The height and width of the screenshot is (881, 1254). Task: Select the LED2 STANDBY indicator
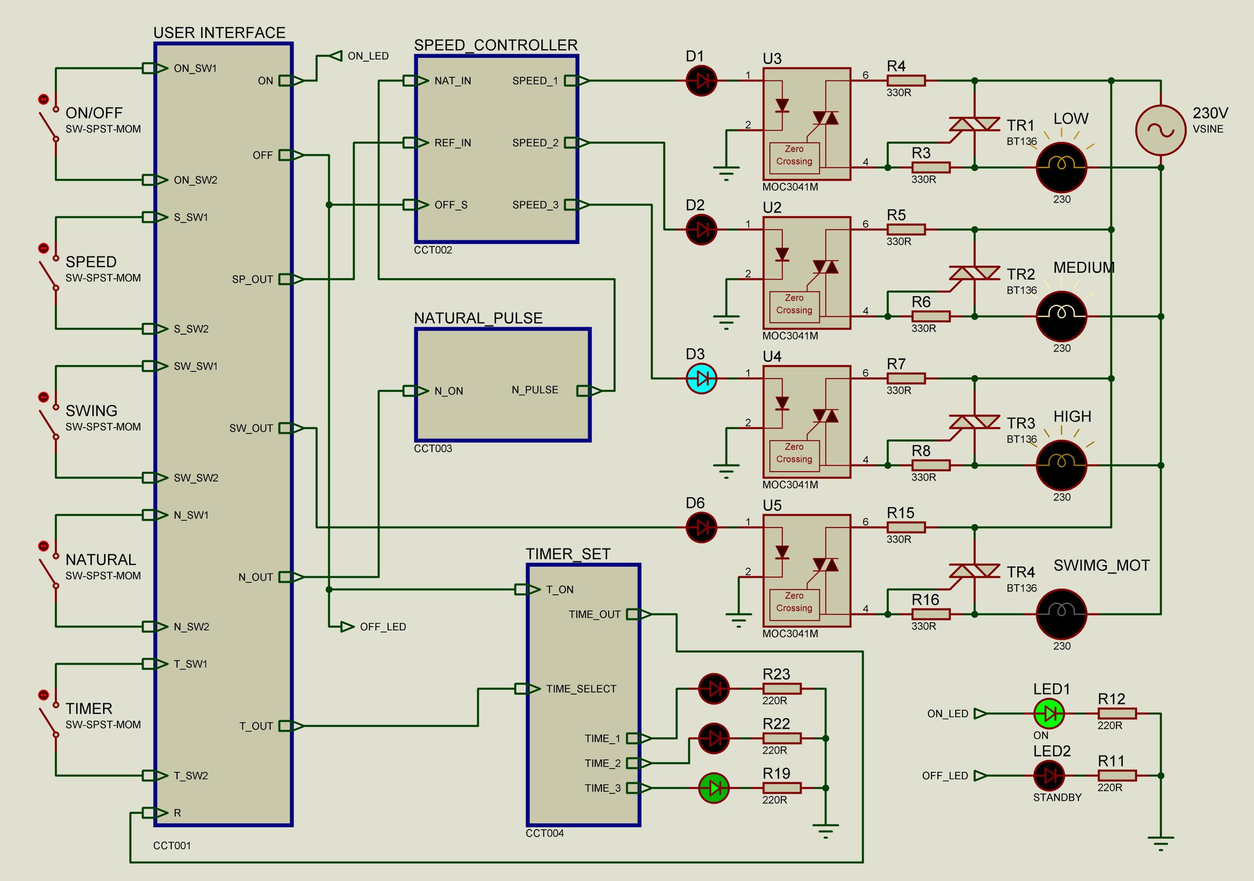click(1049, 776)
